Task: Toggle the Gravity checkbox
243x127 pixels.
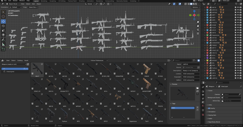Action: pos(209,108)
